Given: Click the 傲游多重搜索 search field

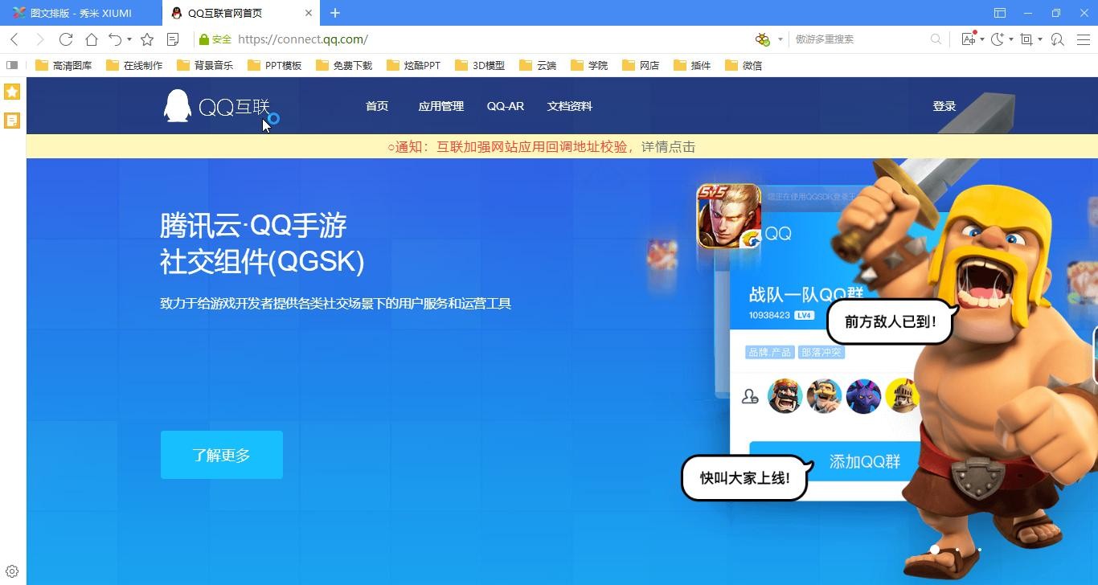Looking at the screenshot, I should [856, 39].
